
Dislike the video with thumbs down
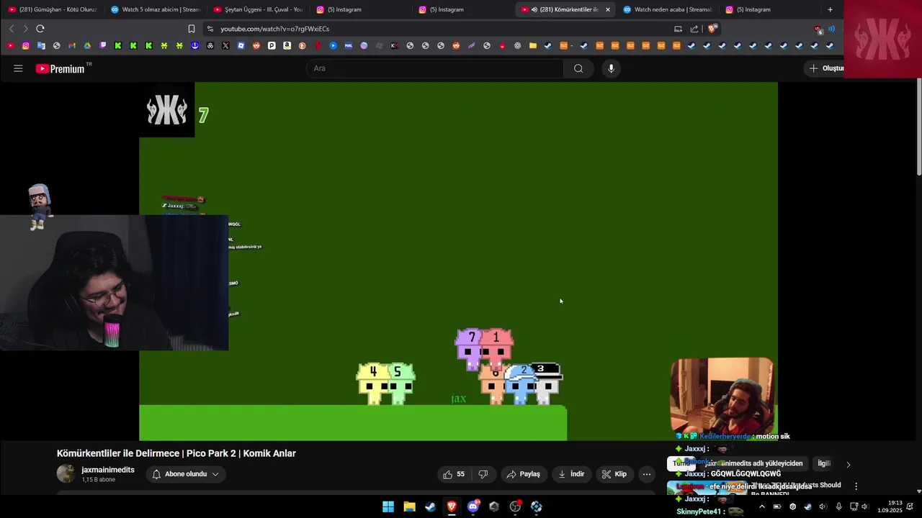[x=483, y=474]
